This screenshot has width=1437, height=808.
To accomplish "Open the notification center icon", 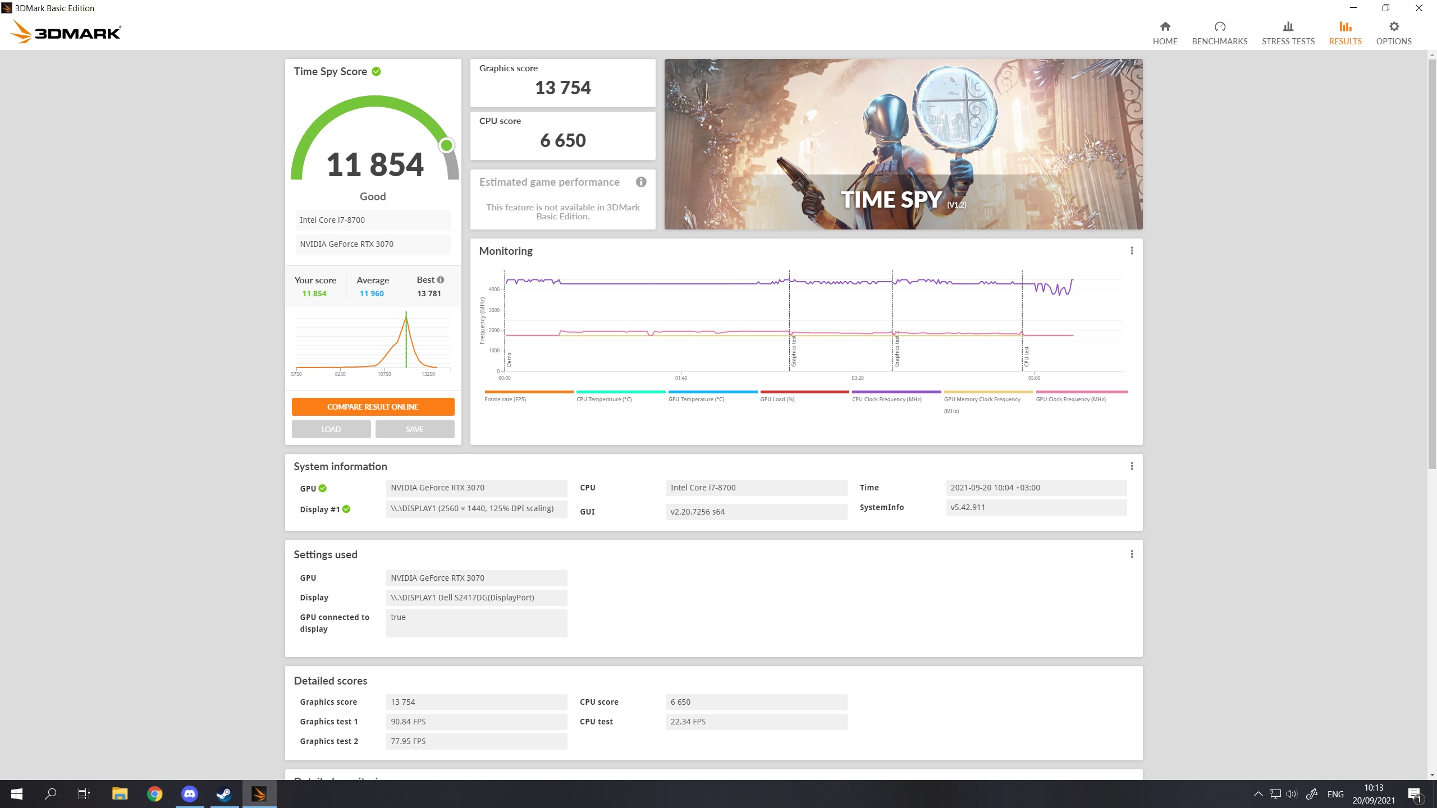I will tap(1415, 795).
